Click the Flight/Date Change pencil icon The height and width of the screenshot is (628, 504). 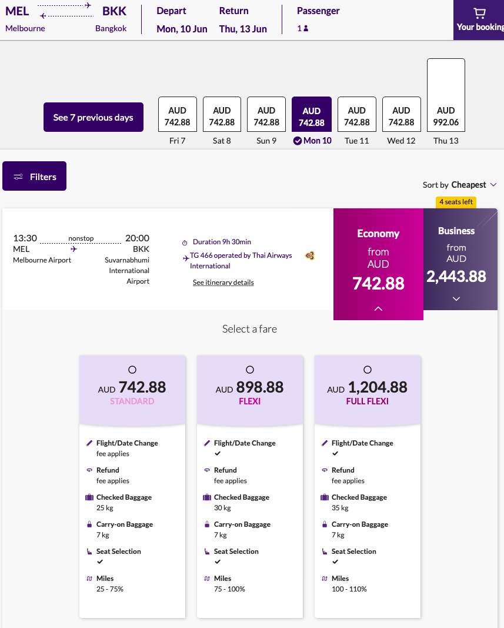pos(88,443)
